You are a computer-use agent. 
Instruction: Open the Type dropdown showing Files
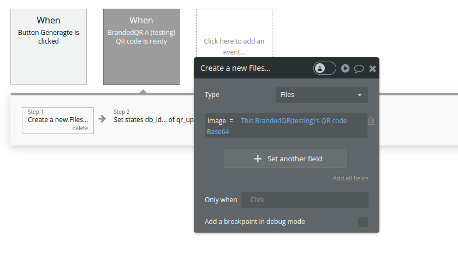pyautogui.click(x=322, y=95)
